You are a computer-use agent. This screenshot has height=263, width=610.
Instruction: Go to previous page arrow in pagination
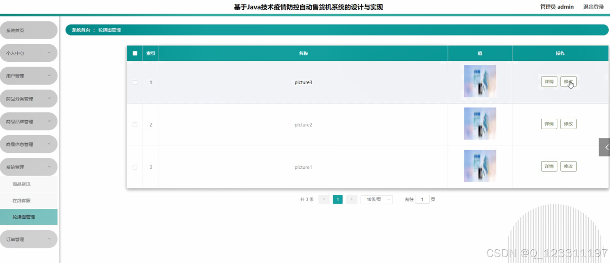point(324,199)
